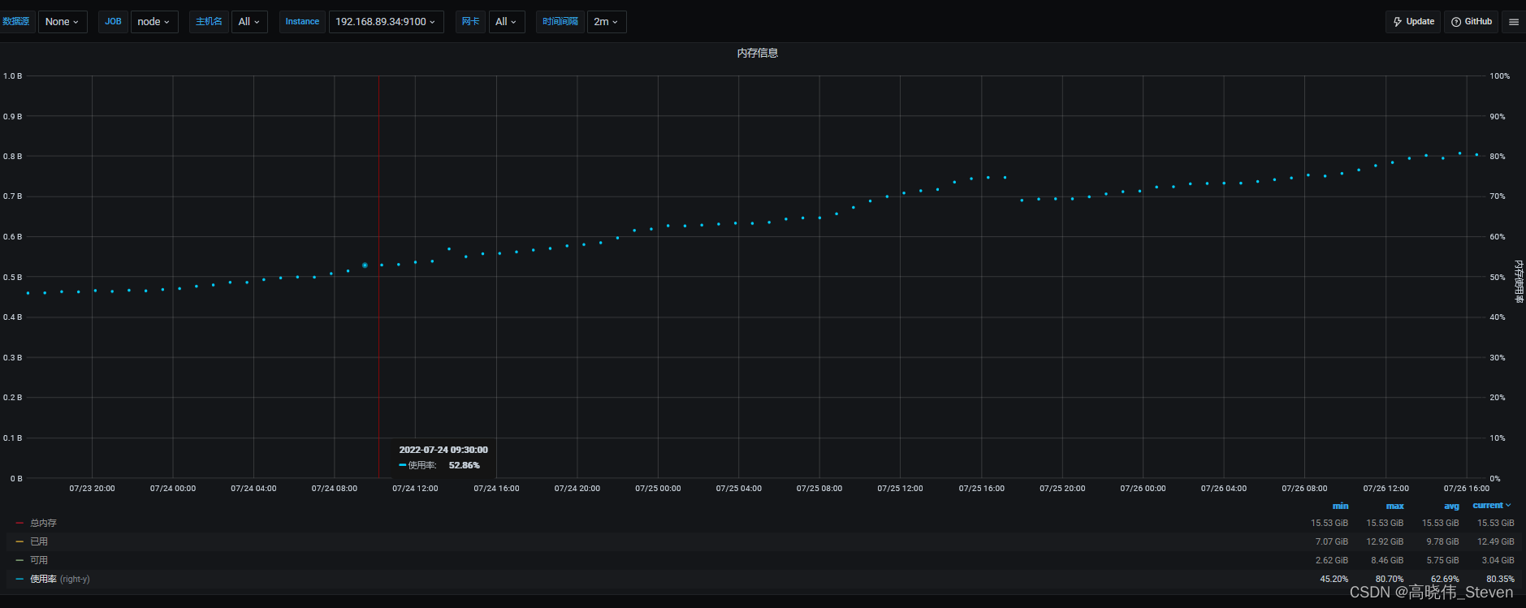1526x608 pixels.
Task: Open the 时间间隔 2m dropdown
Action: click(x=607, y=22)
